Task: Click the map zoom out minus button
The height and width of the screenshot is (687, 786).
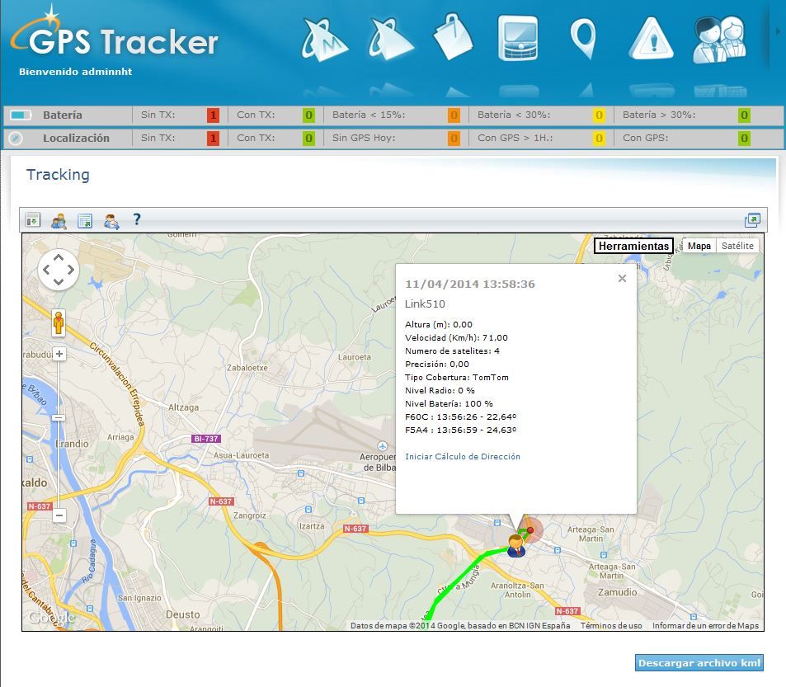Action: coord(59,515)
